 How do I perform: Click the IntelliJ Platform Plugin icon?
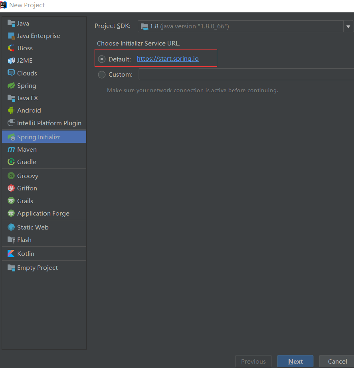pyautogui.click(x=11, y=123)
